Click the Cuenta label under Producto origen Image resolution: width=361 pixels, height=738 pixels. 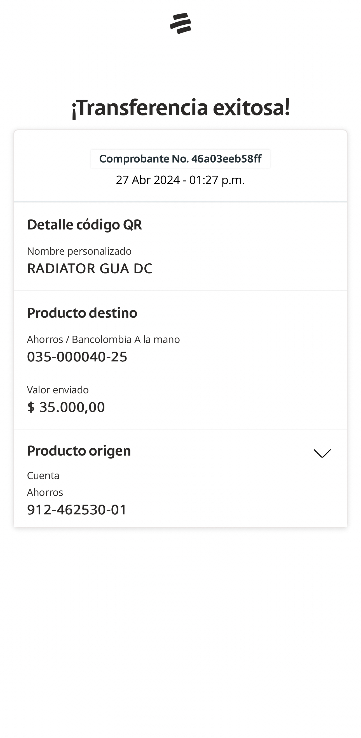(x=43, y=475)
